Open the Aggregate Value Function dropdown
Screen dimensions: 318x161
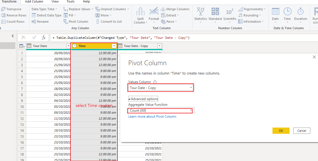click(161, 111)
